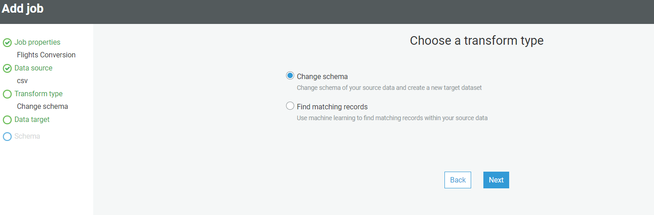Click the Flights Conversion job name

click(x=46, y=55)
